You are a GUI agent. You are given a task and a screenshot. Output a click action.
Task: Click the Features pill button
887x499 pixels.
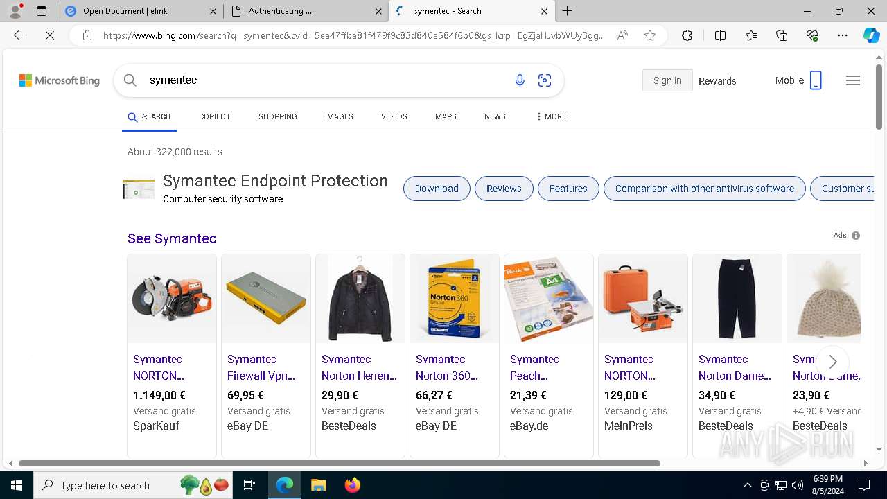pos(568,189)
